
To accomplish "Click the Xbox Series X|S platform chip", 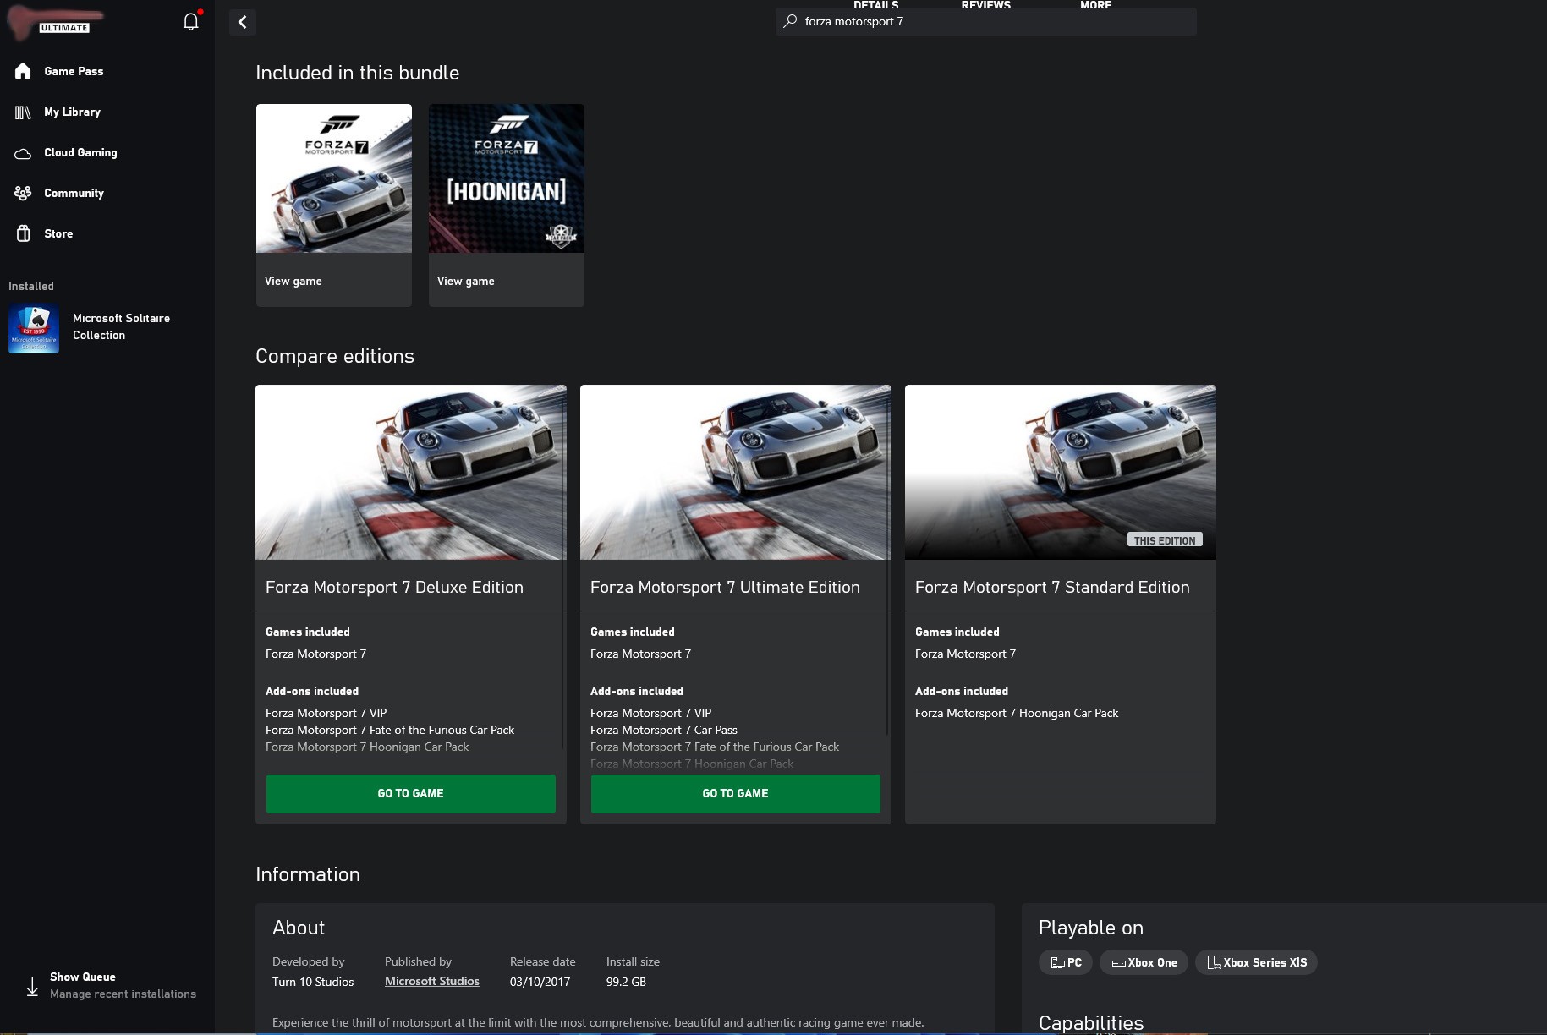I will (x=1256, y=962).
